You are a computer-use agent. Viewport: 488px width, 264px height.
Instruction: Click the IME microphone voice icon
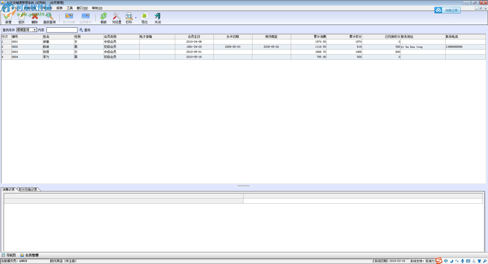pos(463,261)
